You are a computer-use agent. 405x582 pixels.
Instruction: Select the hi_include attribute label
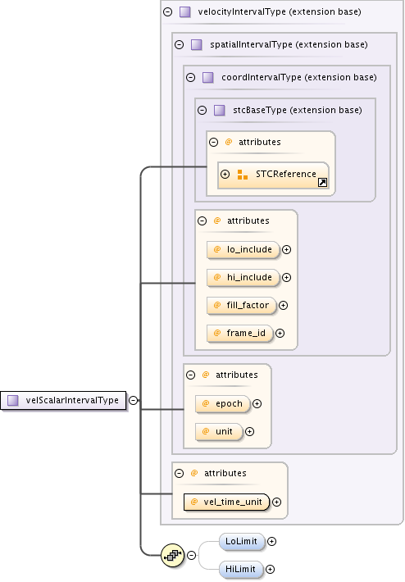[249, 277]
